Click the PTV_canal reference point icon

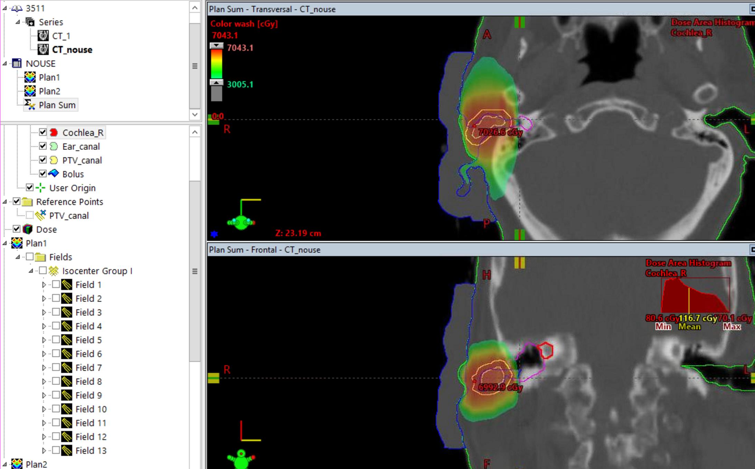pyautogui.click(x=40, y=215)
